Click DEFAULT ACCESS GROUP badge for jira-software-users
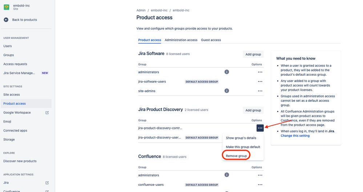This screenshot has width=363, height=192. pos(202,82)
